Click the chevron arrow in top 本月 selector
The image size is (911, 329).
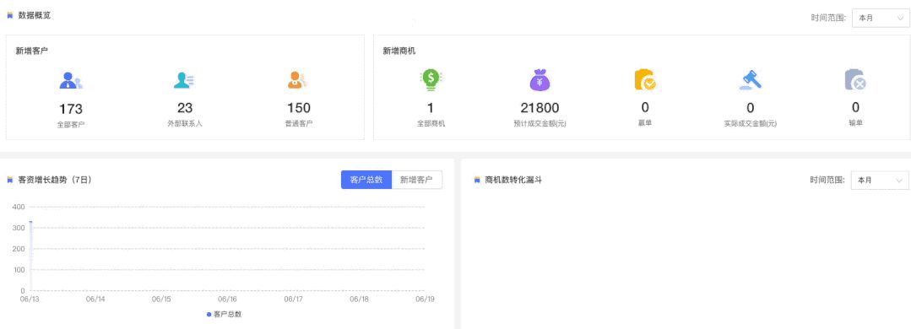coord(899,18)
